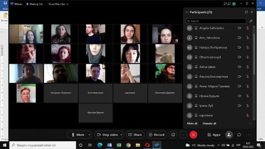Expand the Show Menu Bar dropdown
The height and width of the screenshot is (149, 265).
58,4
